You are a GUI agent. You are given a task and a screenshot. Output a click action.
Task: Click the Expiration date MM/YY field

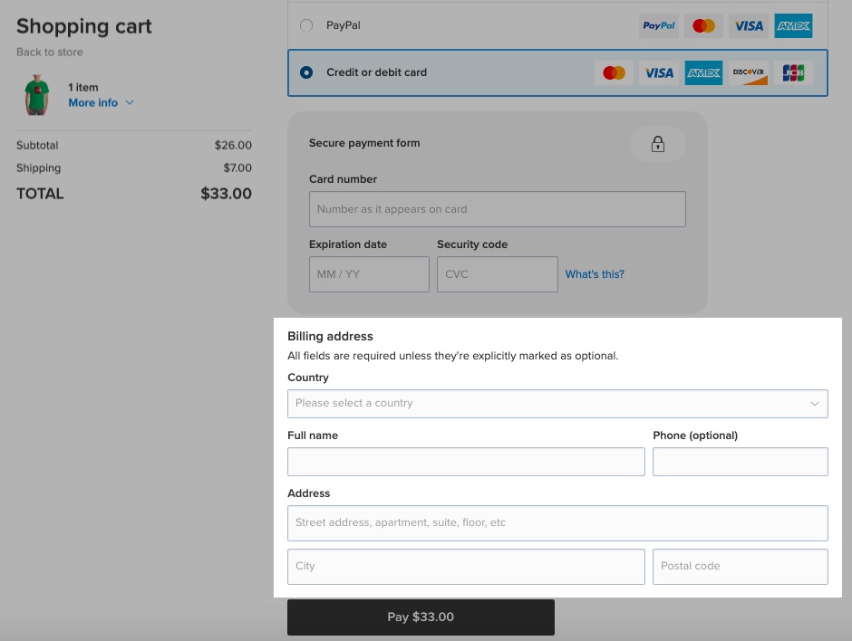pyautogui.click(x=369, y=273)
